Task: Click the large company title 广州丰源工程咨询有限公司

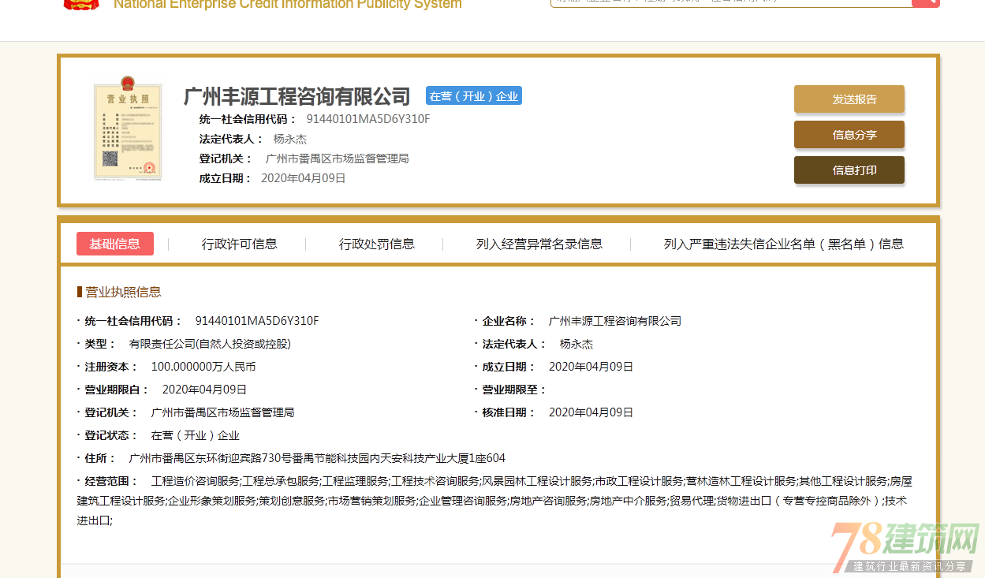Action: click(297, 96)
